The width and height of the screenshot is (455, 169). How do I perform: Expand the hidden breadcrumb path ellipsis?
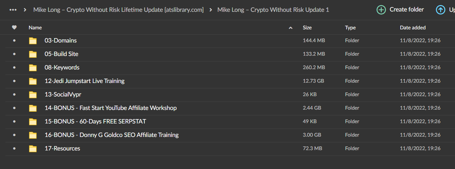(x=13, y=10)
